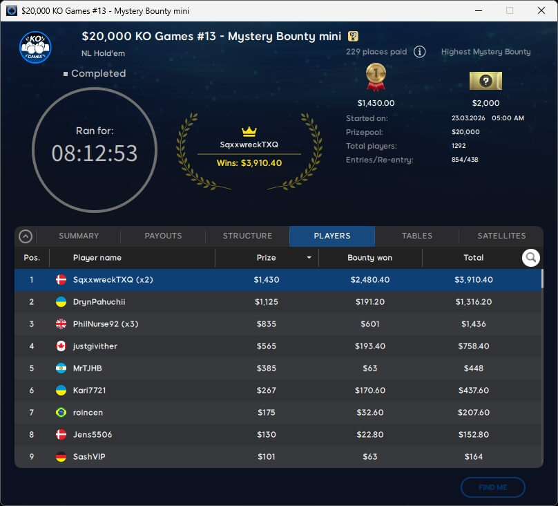Switch to the Payouts tab
This screenshot has width=558, height=506.
[x=163, y=236]
